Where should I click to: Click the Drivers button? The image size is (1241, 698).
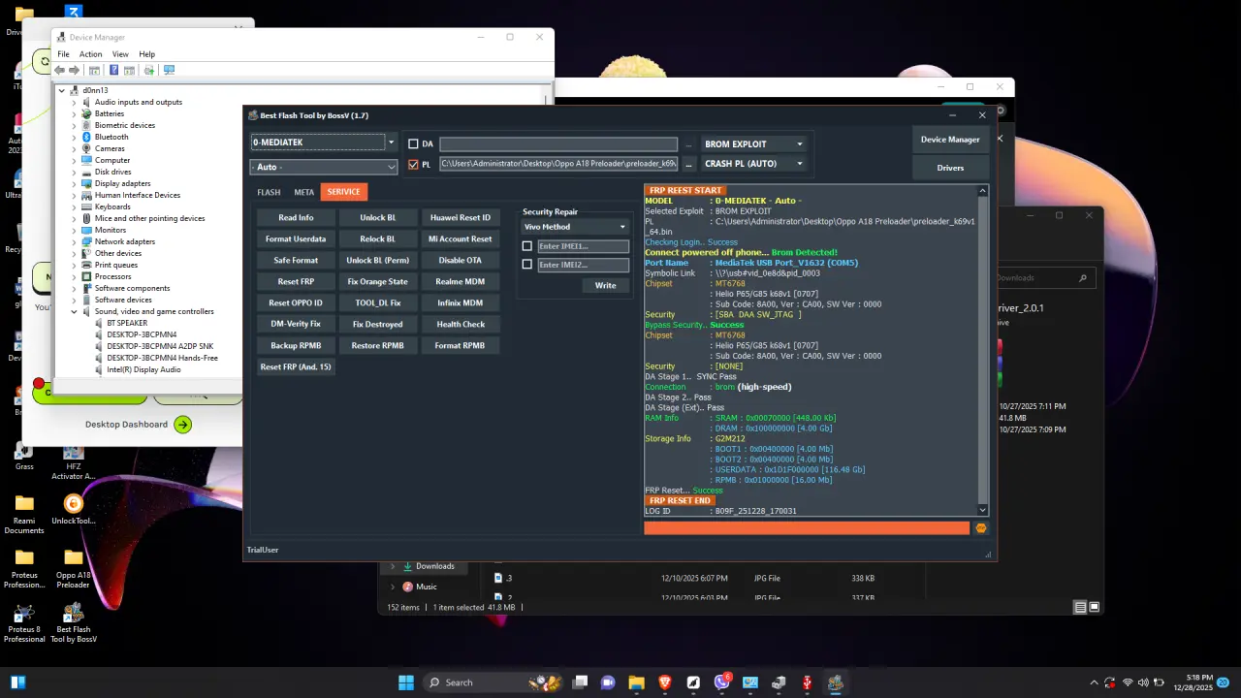[950, 168]
